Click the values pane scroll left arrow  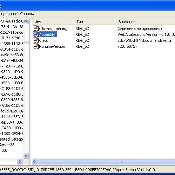(x=34, y=162)
